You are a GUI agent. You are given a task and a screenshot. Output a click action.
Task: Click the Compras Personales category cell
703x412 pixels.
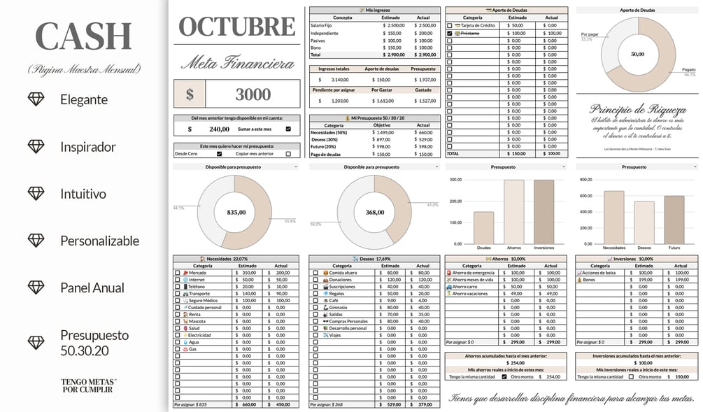341,322
